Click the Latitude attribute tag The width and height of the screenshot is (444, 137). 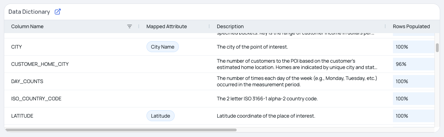pyautogui.click(x=161, y=116)
